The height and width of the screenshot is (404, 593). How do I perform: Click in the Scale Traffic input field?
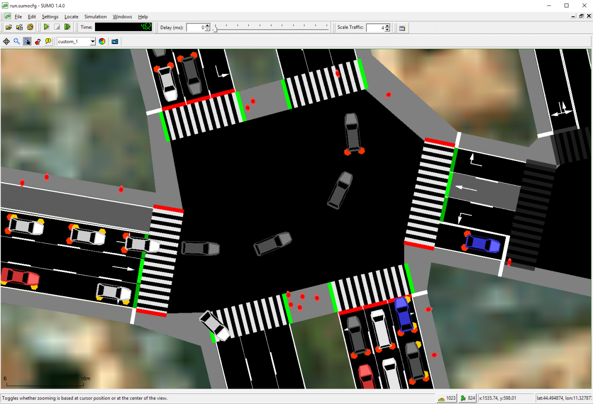(x=375, y=27)
